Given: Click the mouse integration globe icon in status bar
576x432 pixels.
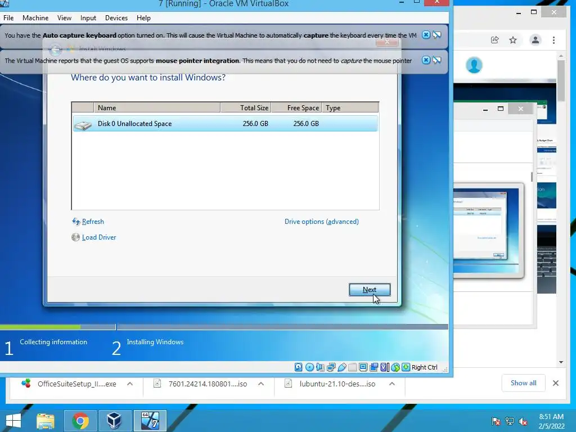Looking at the screenshot, I should coord(395,367).
